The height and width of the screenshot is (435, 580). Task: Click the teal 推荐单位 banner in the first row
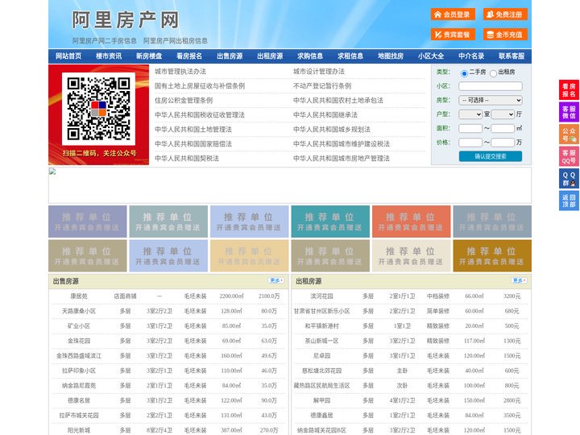pyautogui.click(x=330, y=222)
